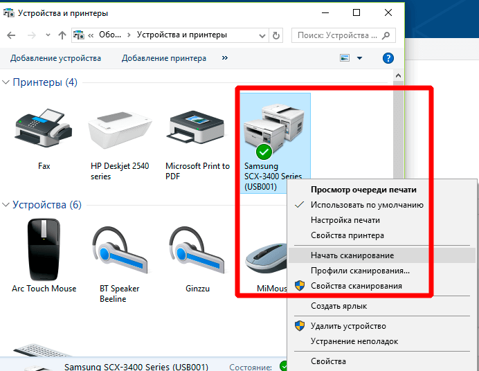Click Samsung SCX-3400 Series text in details pane
479x371 pixels.
pyautogui.click(x=136, y=366)
